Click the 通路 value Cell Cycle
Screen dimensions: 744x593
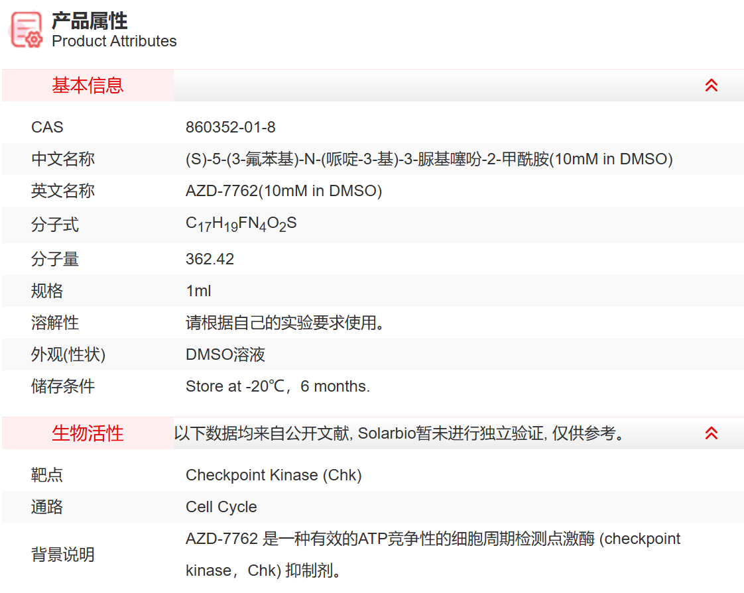pyautogui.click(x=221, y=507)
